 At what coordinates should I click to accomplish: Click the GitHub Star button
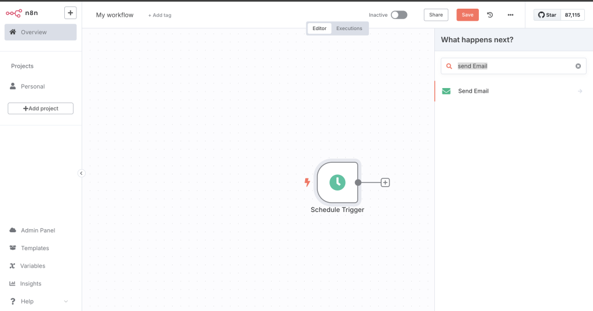tap(547, 15)
